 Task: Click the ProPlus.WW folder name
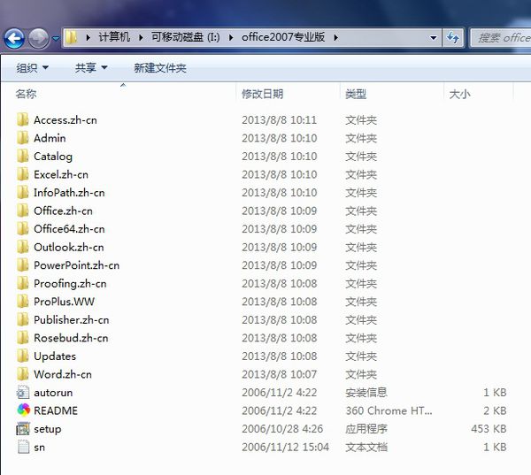64,302
